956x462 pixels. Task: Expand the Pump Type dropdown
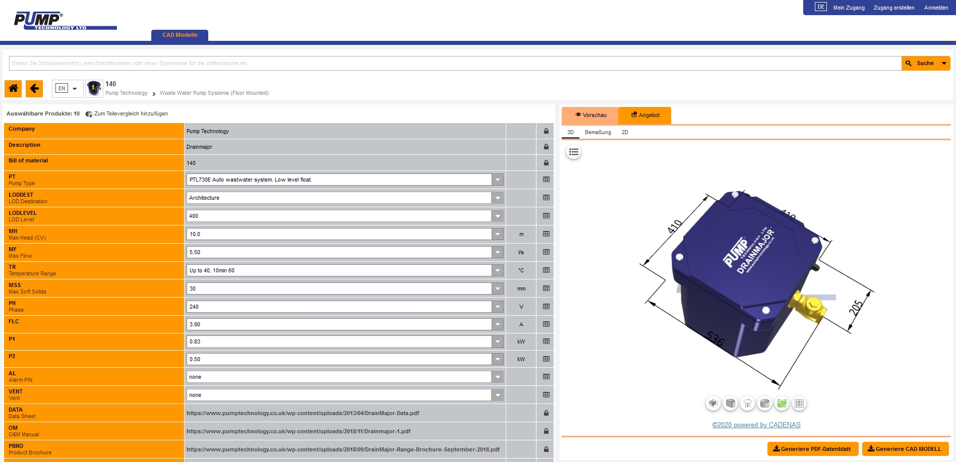(x=498, y=180)
